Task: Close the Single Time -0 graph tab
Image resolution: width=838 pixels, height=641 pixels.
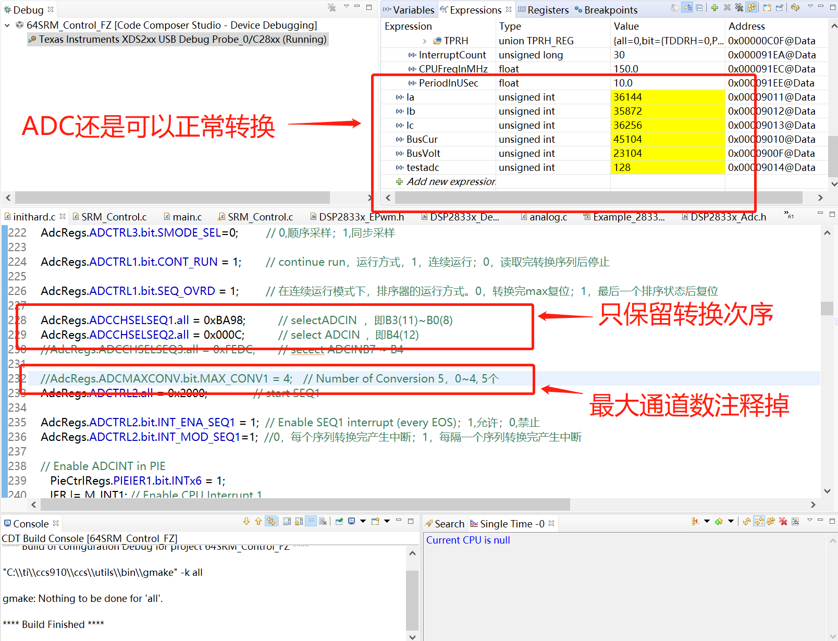Action: 551,523
